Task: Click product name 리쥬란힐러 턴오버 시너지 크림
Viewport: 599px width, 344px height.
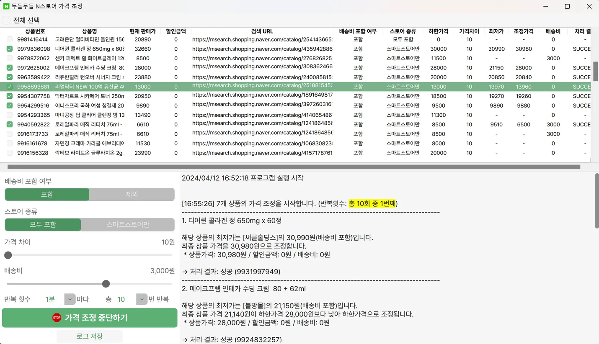Action: 90,77
